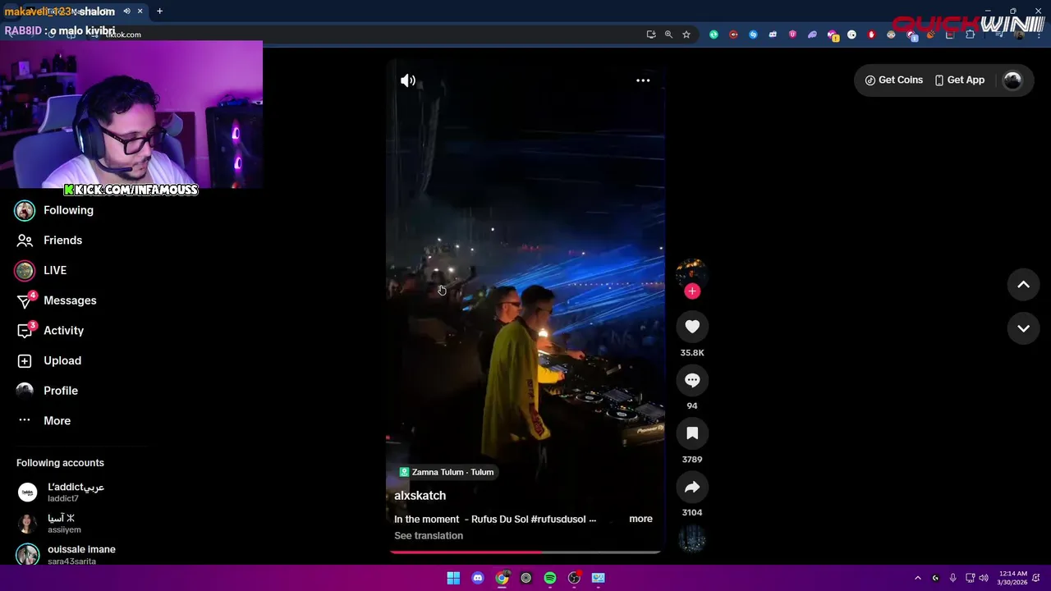Mute the video with the speaker icon
Screen dimensions: 1051x591
point(408,80)
